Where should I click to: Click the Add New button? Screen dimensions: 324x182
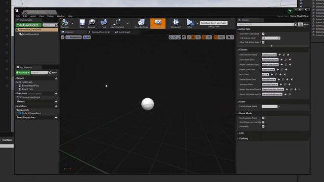(x=23, y=73)
